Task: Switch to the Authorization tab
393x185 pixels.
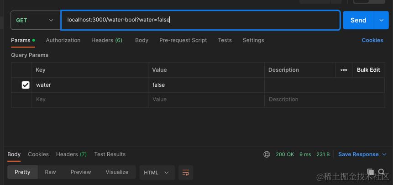Action: click(63, 40)
